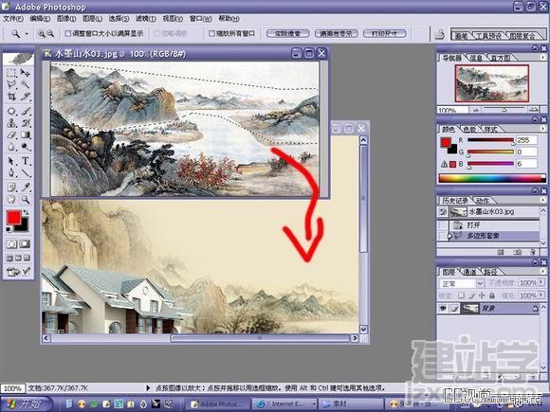This screenshot has width=550, height=412.
Task: Choose the Hand tool
Action: 11,199
